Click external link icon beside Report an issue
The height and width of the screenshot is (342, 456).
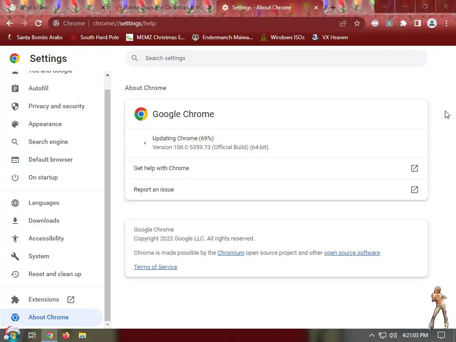pos(415,190)
